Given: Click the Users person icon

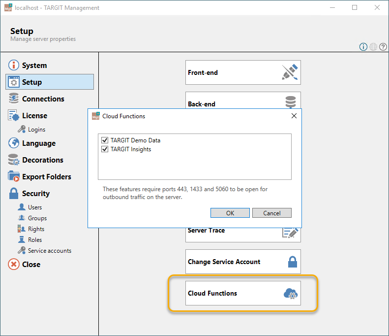Looking at the screenshot, I should (22, 207).
